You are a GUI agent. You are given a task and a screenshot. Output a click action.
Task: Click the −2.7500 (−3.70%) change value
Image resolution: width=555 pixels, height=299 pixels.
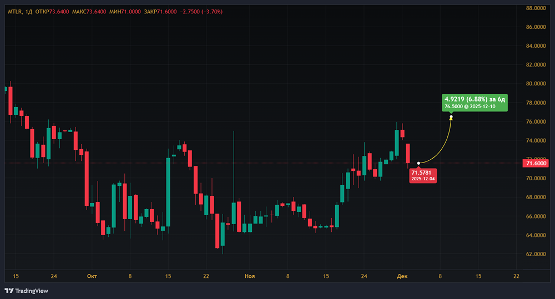click(204, 11)
